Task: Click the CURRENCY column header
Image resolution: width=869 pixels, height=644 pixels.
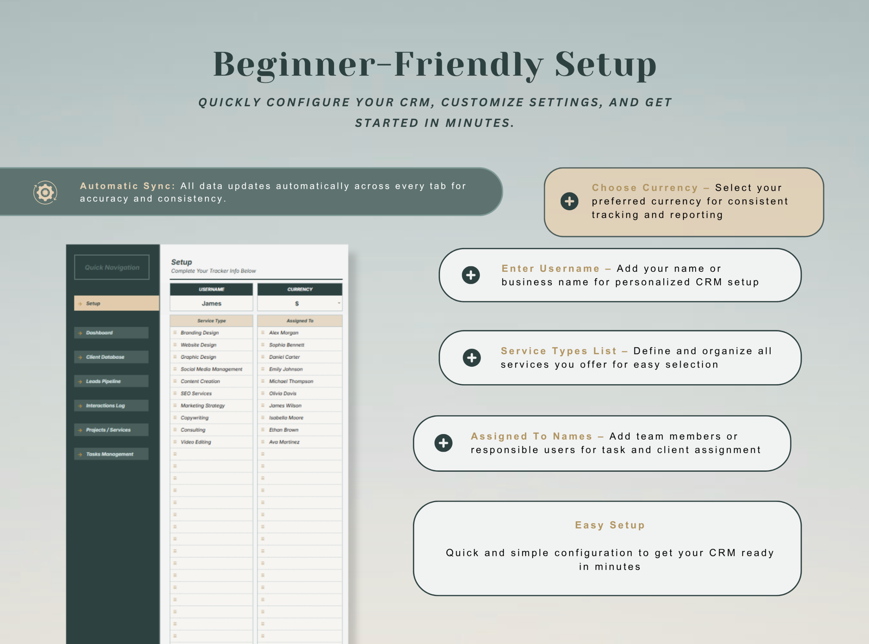Action: (300, 289)
